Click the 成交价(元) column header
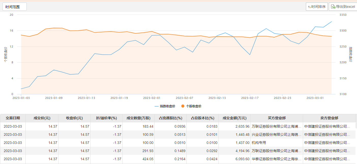Screen dimensions: 357x164 pyautogui.click(x=42, y=118)
